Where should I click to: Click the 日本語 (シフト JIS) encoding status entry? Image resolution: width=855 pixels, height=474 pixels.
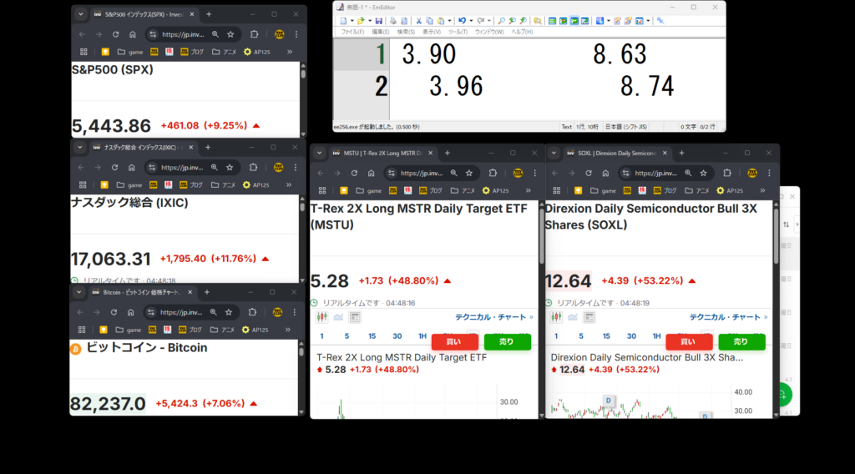click(626, 127)
